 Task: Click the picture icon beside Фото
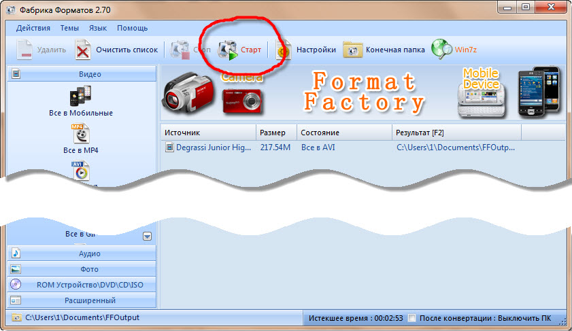pyautogui.click(x=16, y=269)
